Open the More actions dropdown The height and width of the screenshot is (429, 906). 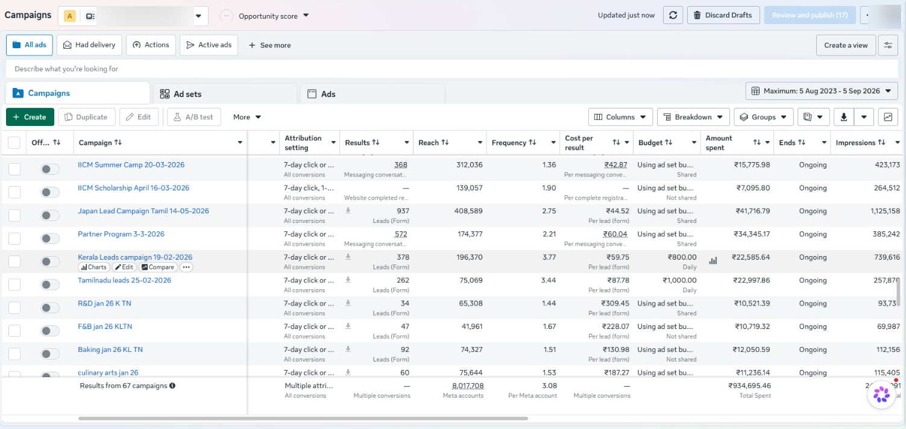[247, 117]
